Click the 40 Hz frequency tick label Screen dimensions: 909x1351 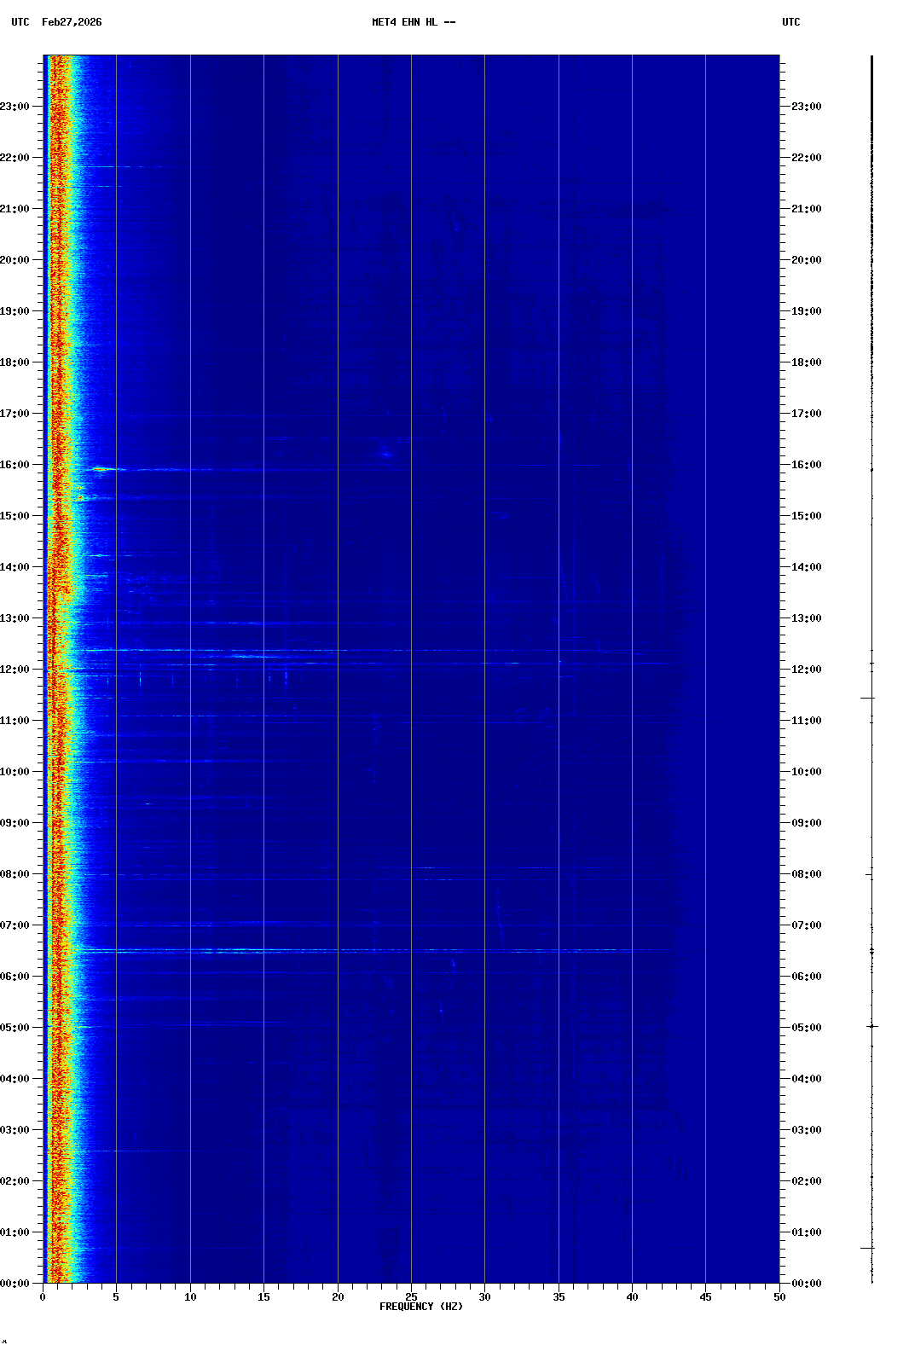pyautogui.click(x=632, y=1297)
